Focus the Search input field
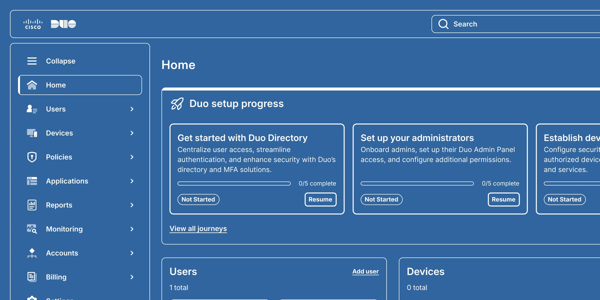 tap(516, 24)
